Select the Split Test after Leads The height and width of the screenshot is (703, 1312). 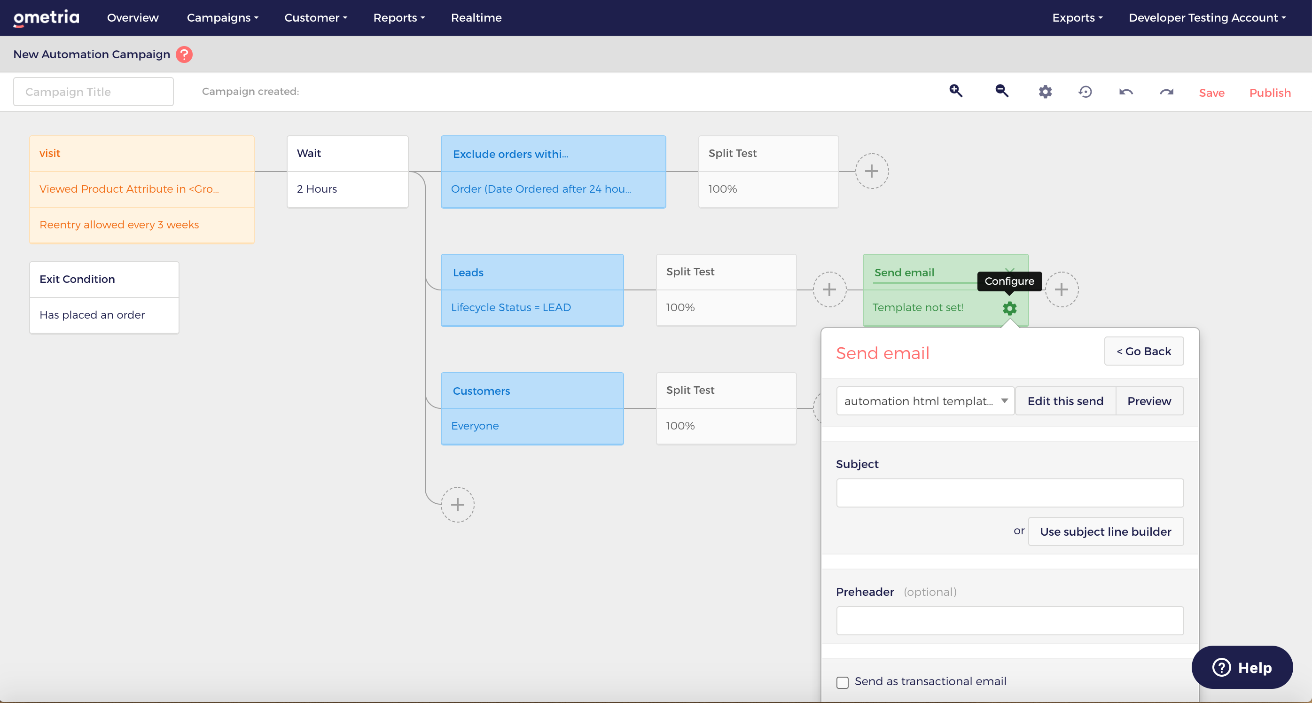[726, 290]
